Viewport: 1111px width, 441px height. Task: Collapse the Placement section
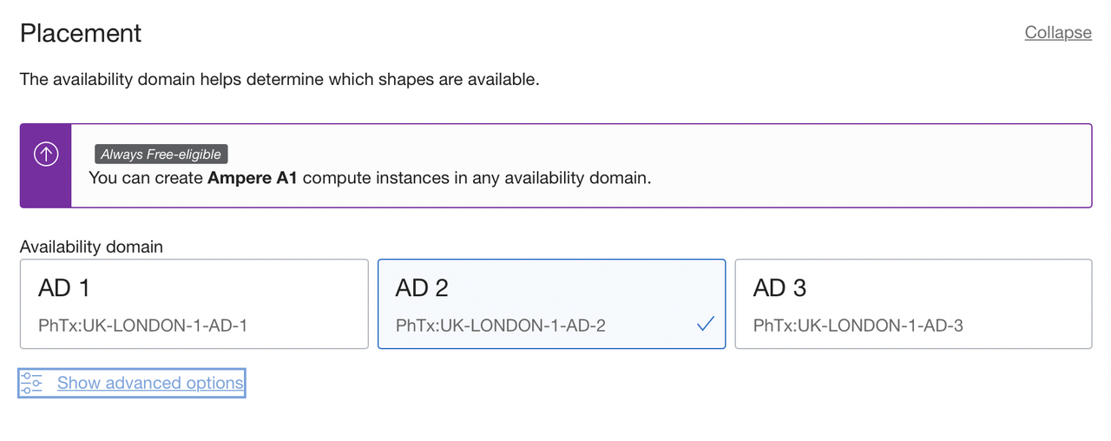coord(1057,32)
